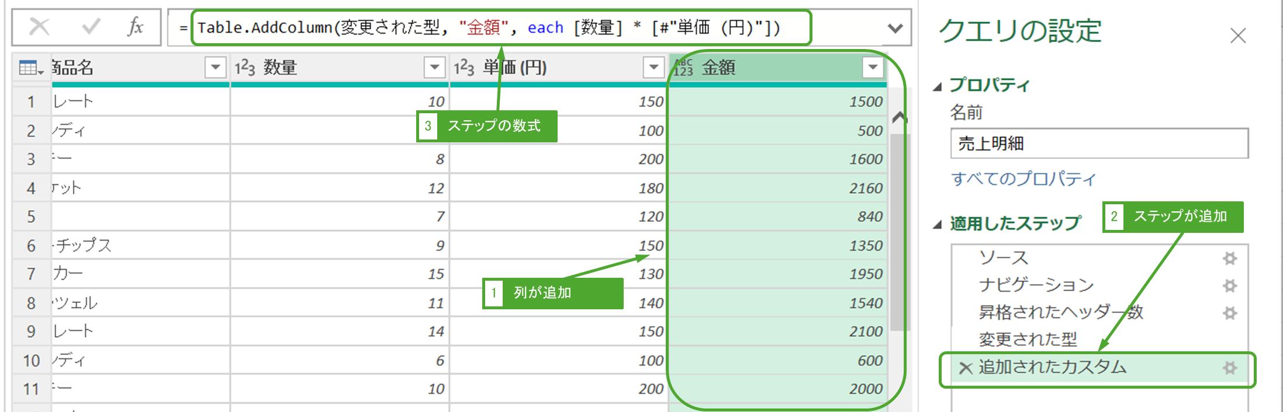
Task: Collapse the プロパティ section
Action: (x=938, y=87)
